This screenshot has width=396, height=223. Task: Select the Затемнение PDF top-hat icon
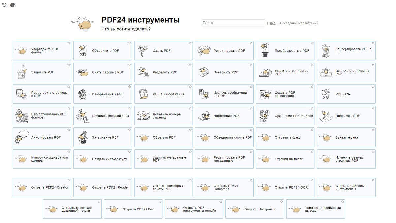pos(82,137)
